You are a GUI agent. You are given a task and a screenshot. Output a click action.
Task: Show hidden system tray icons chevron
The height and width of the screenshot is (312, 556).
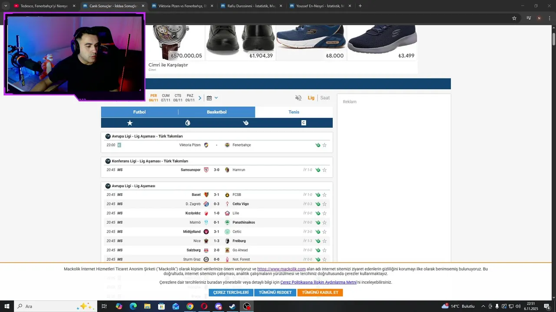[483, 306]
